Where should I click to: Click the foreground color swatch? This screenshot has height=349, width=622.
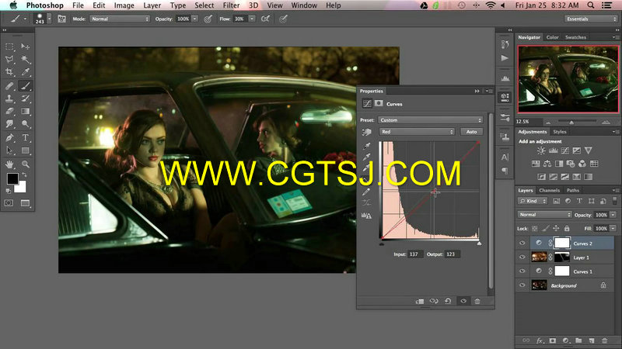(x=12, y=178)
